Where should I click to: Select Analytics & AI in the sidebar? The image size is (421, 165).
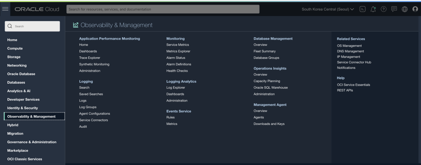pyautogui.click(x=19, y=91)
